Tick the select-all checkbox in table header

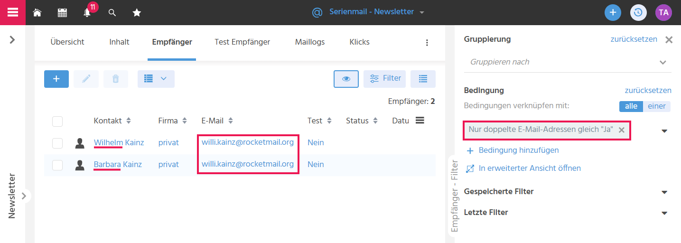click(57, 121)
